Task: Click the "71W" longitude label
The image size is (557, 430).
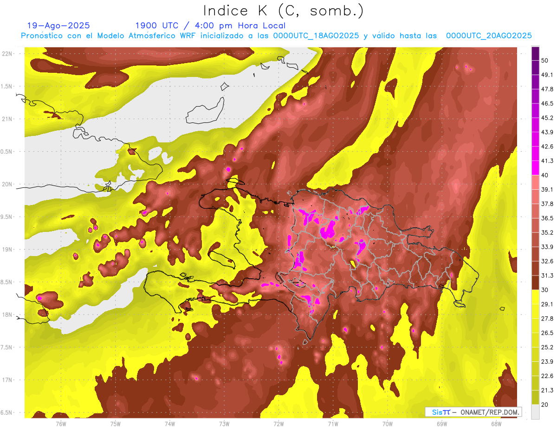Action: point(333,424)
